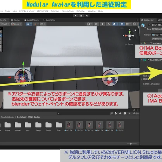Viewport: 162px width, 162px height.
Task: Toggle grid snapping icon in Scene toolbar
Action: [x=28, y=24]
